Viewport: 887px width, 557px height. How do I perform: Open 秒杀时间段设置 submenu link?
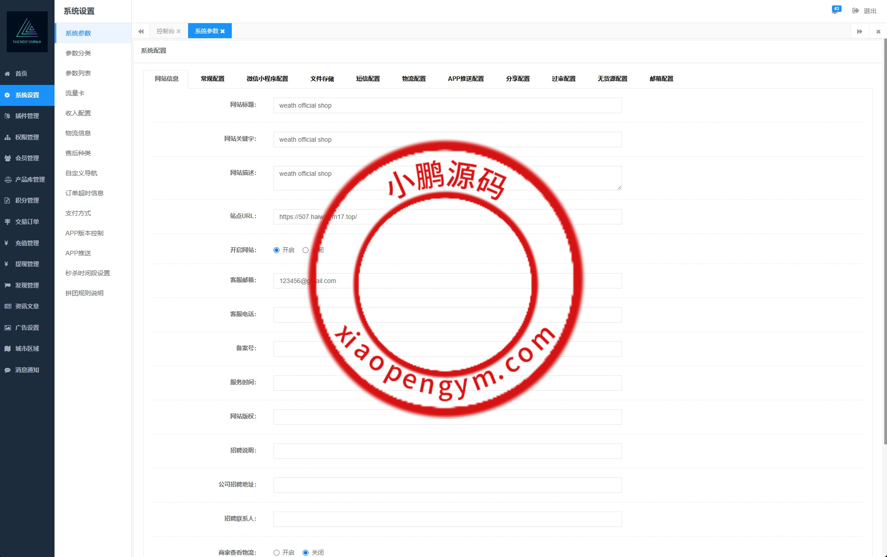click(88, 273)
